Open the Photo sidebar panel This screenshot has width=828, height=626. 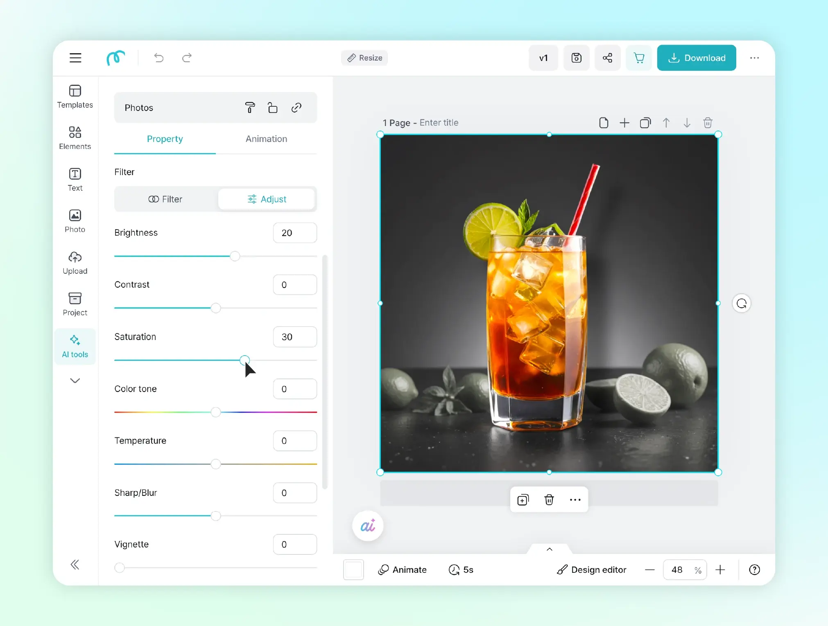coord(75,221)
